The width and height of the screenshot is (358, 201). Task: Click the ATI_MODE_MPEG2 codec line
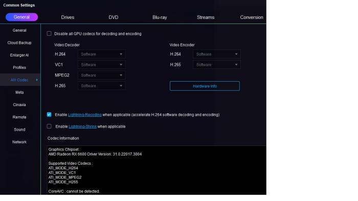pyautogui.click(x=65, y=178)
